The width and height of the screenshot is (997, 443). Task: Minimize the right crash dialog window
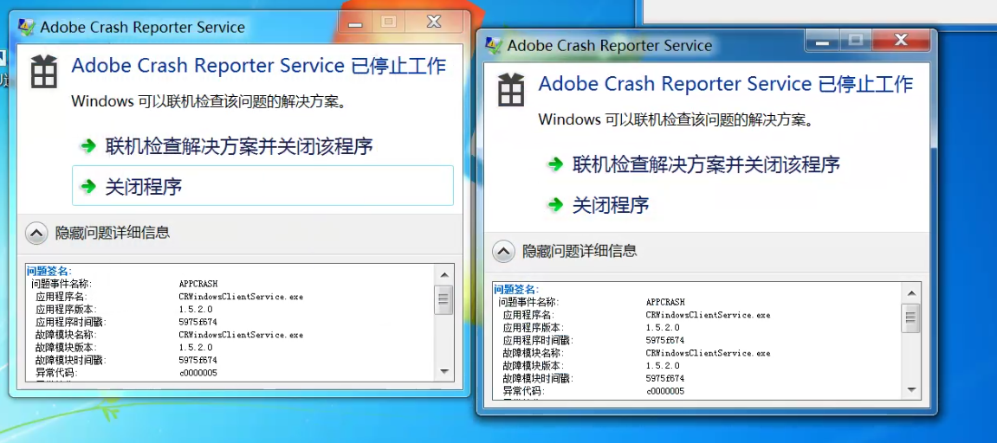(x=823, y=41)
